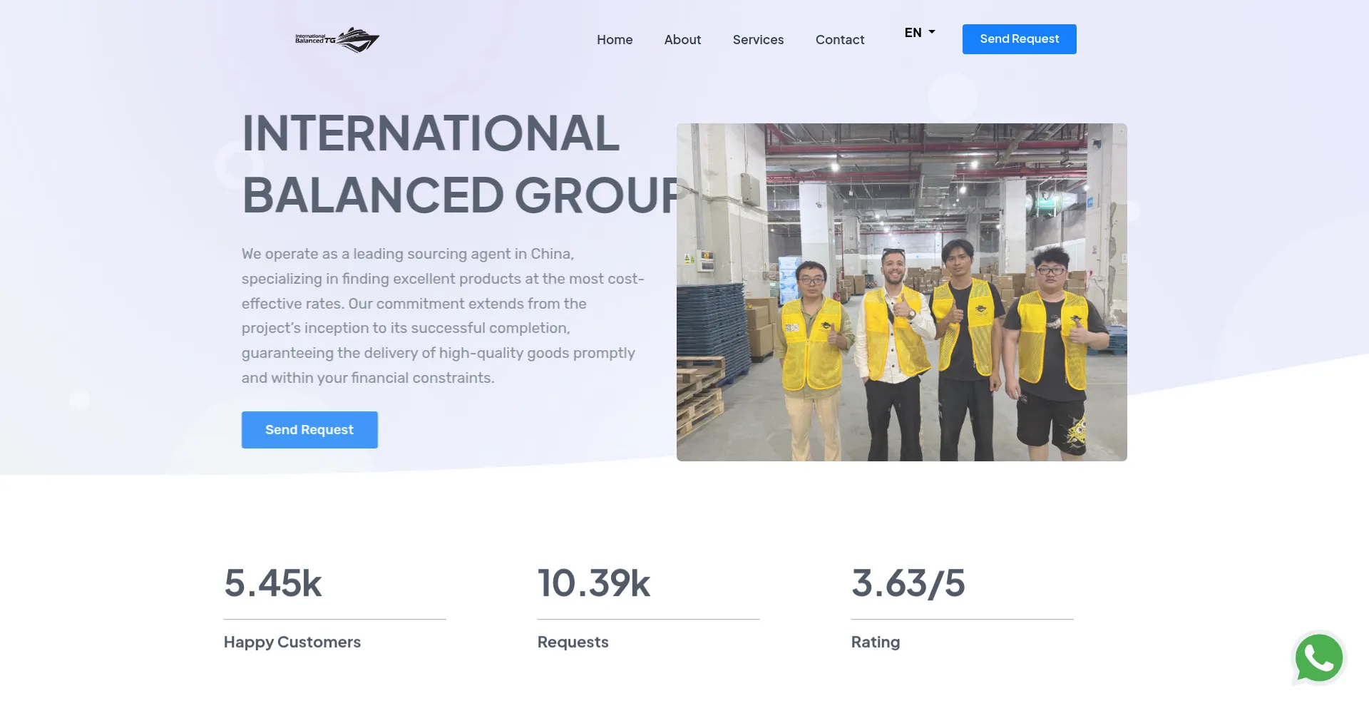Click the warehouse team photo
Screen dimensions: 1369x708
[x=901, y=292]
